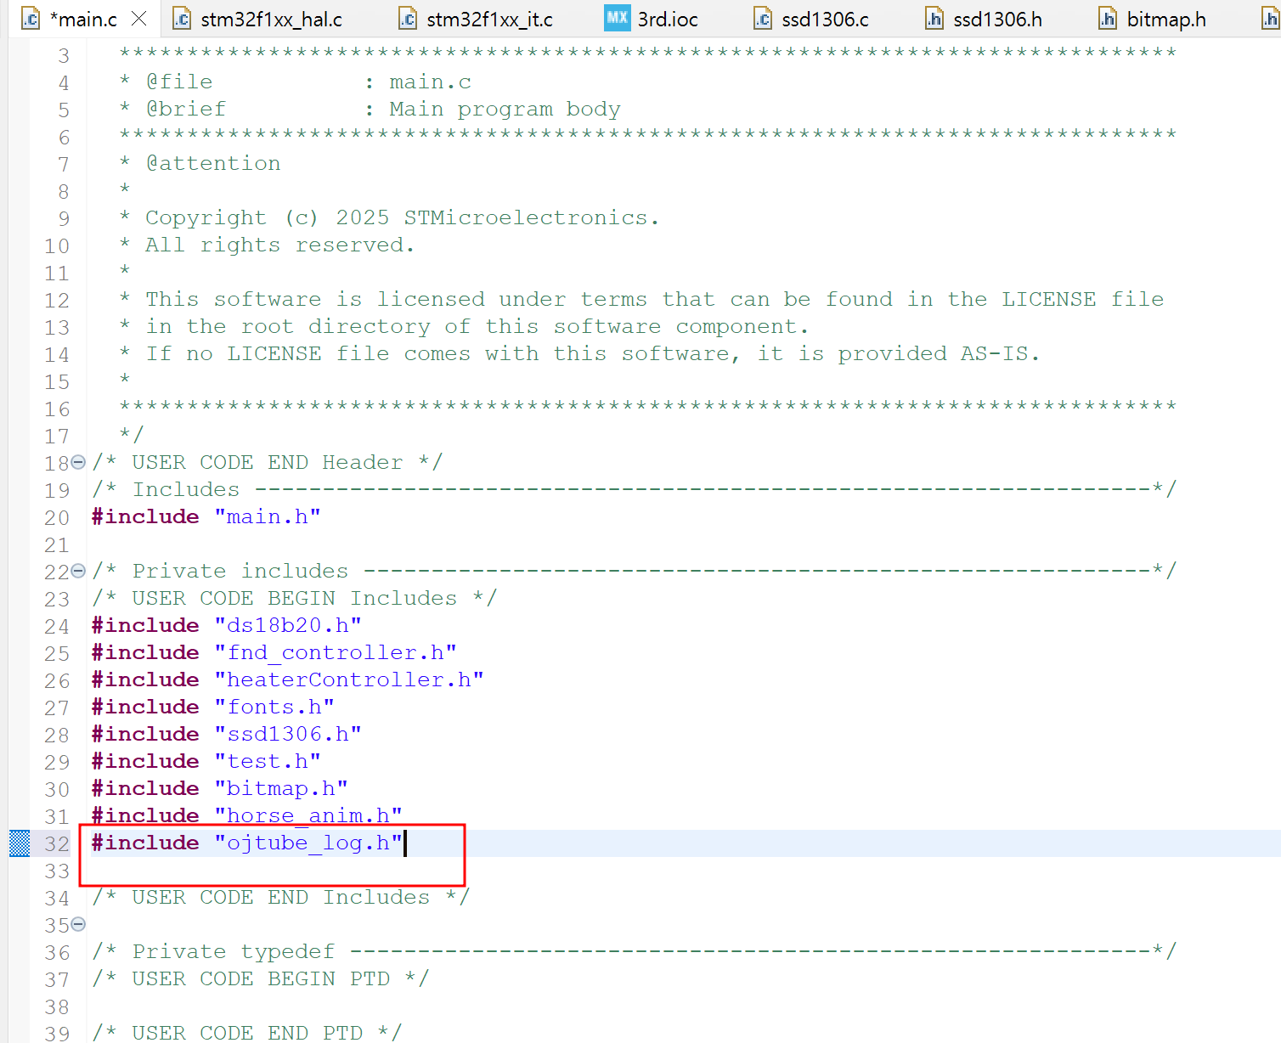This screenshot has height=1043, width=1281.
Task: Click the Copyright 2025 STMicroelectronics line
Action: pos(389,217)
